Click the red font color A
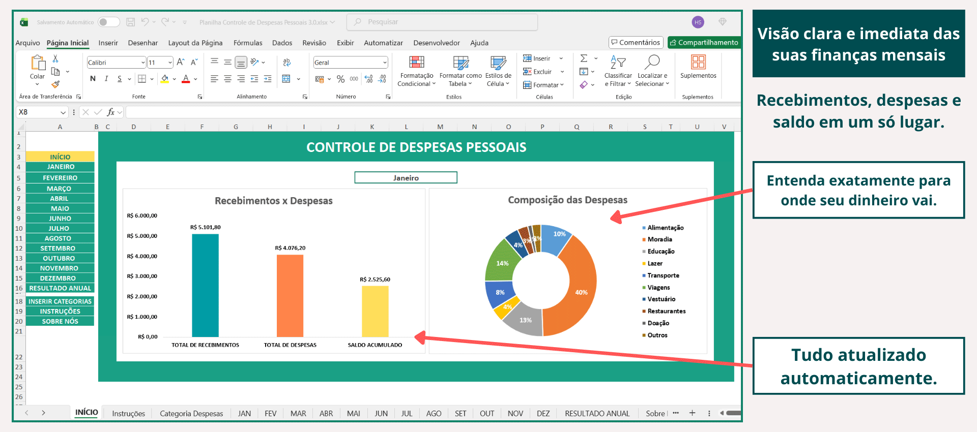The width and height of the screenshot is (977, 432). point(186,79)
